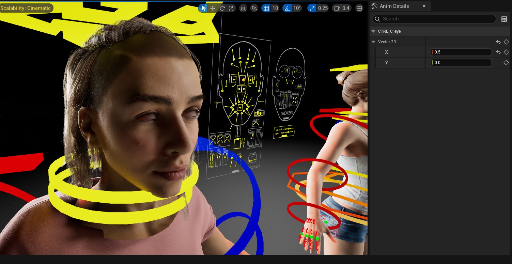
Task: Focus the Anim Details search field
Action: 434,19
